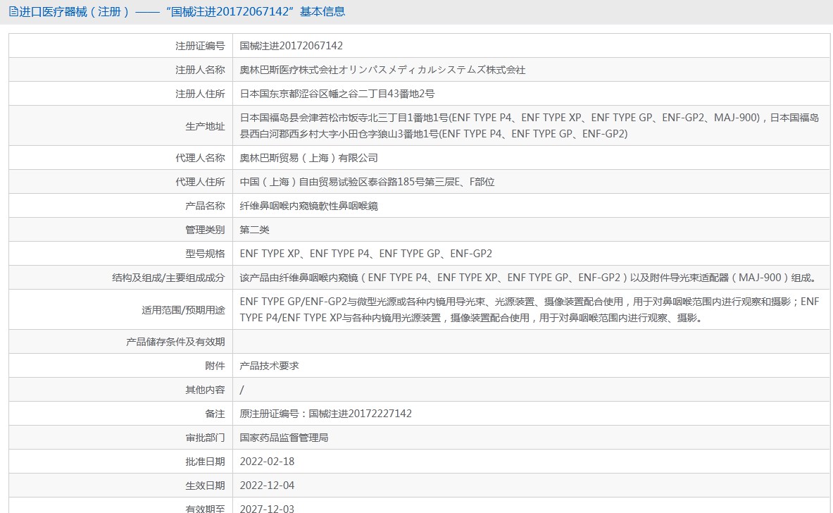
Task: Select the model list starting ENF TYPE XP
Action: [366, 254]
